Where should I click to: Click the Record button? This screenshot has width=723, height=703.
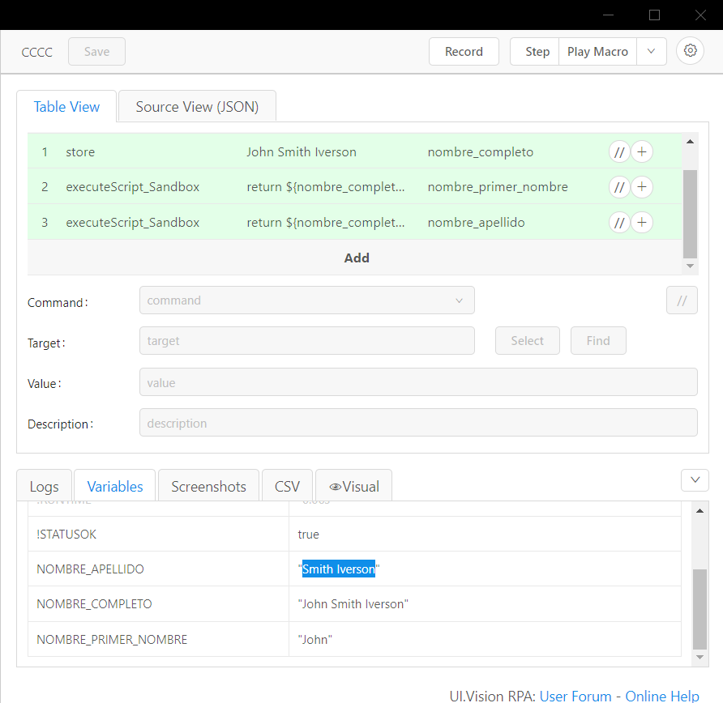click(x=464, y=51)
